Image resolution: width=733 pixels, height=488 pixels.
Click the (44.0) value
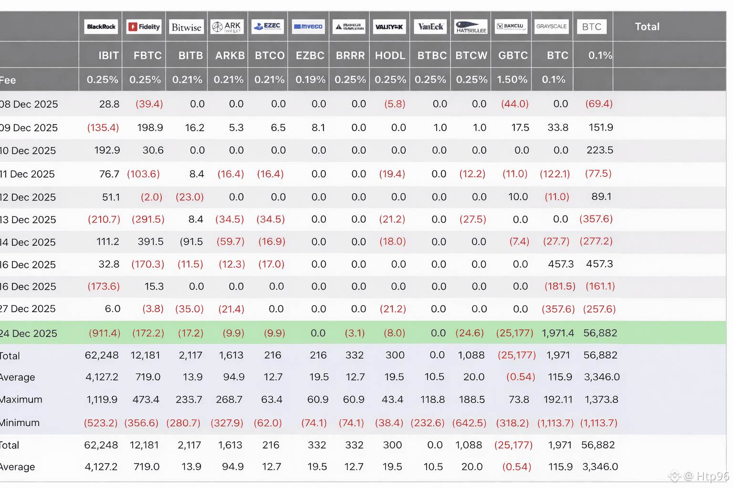pos(515,104)
